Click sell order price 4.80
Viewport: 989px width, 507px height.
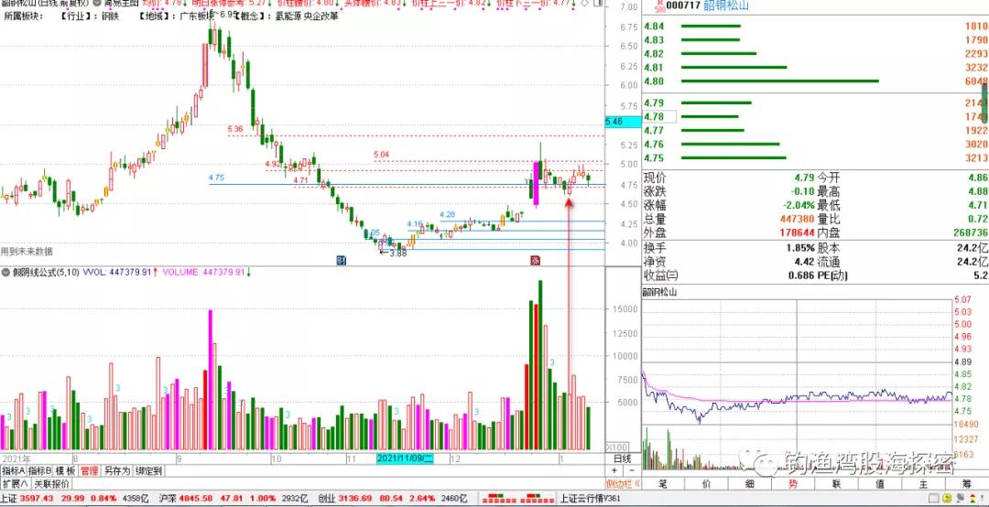tap(654, 81)
